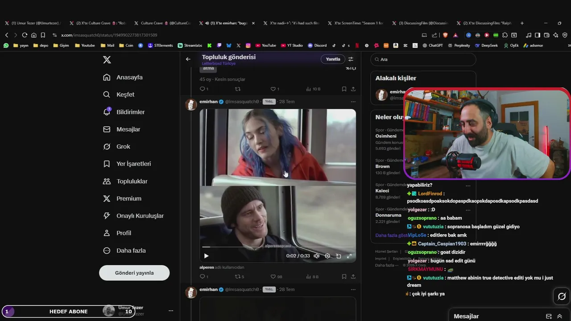Reload the page in the browser
Image resolution: width=571 pixels, height=321 pixels.
point(24,35)
